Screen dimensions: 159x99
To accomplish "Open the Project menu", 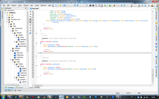I will coord(26,6).
